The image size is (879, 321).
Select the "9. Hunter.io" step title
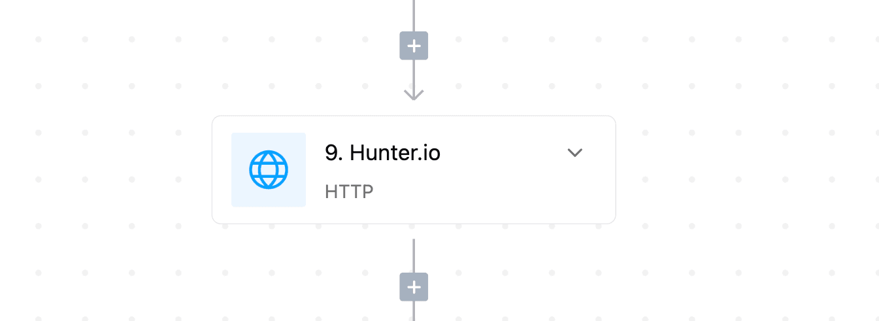click(x=382, y=153)
